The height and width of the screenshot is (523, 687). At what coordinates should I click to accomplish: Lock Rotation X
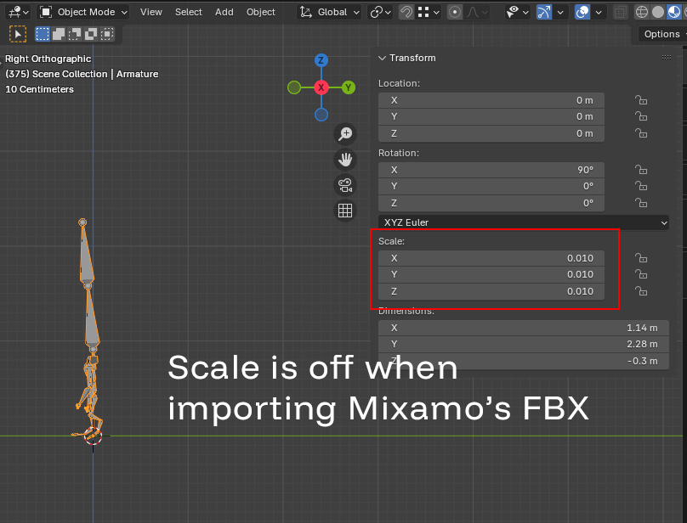coord(641,170)
